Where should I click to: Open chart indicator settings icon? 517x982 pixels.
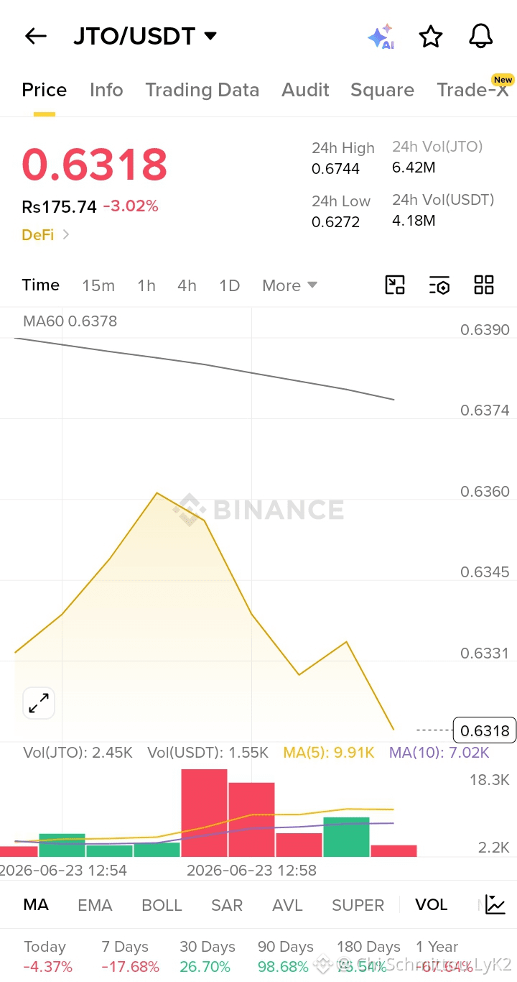[x=439, y=285]
